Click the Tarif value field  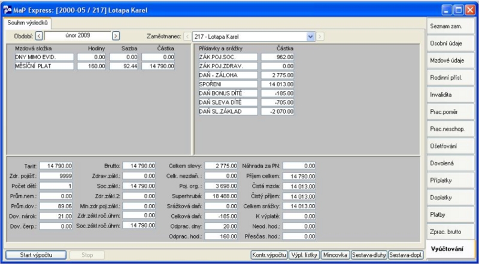pos(56,166)
